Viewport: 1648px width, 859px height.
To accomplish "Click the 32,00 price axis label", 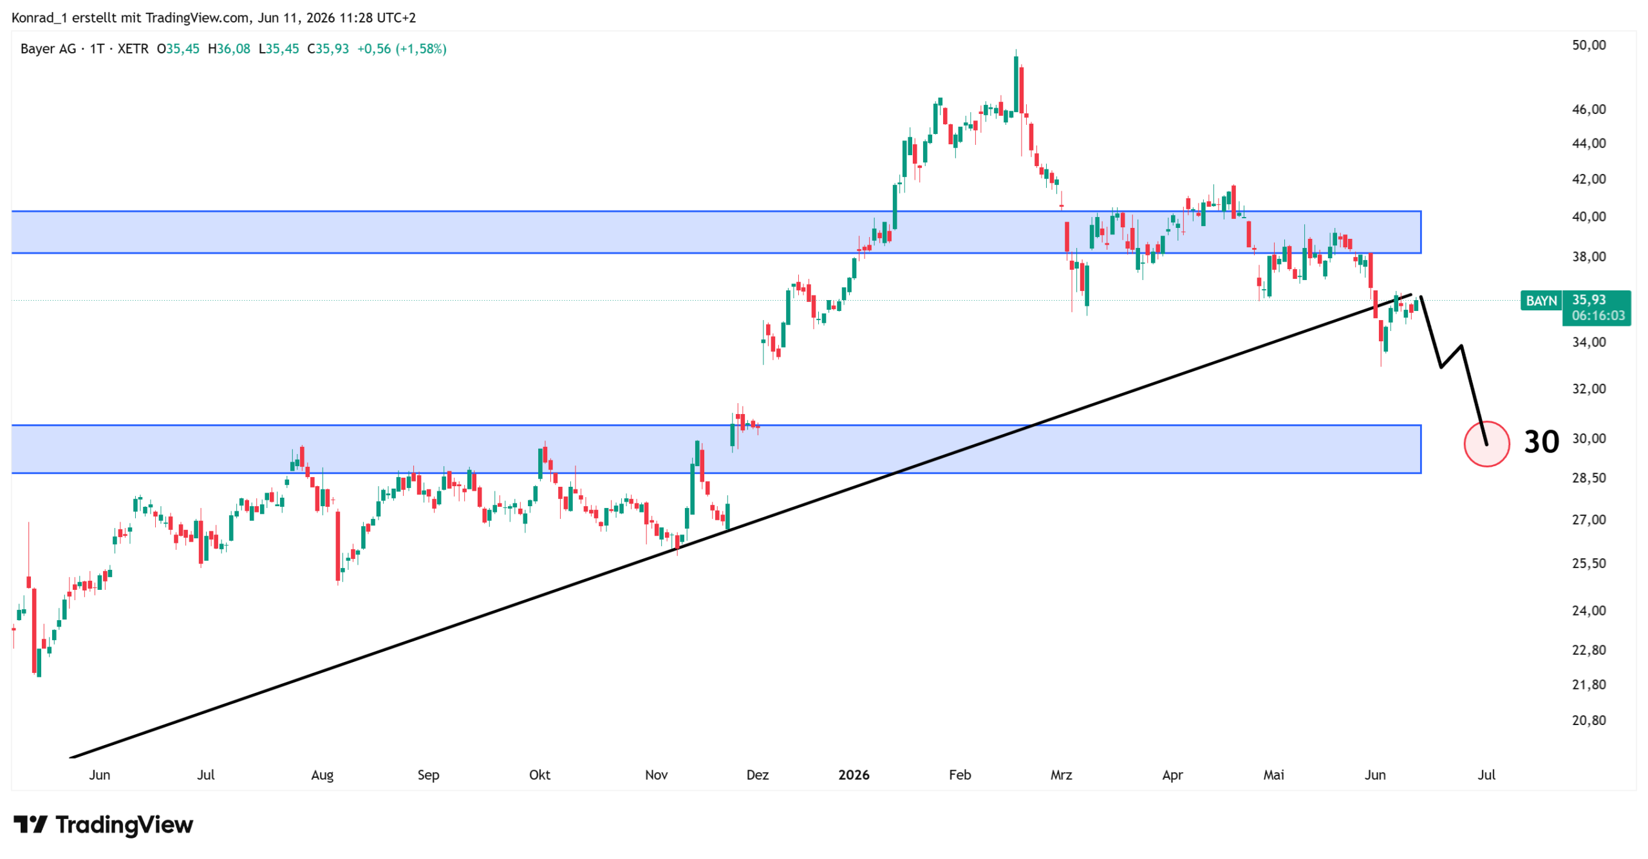I will 1589,389.
